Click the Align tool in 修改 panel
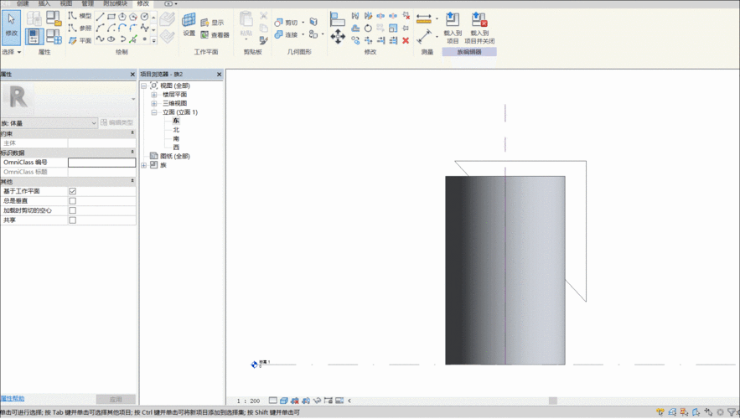740x419 pixels. 338,19
